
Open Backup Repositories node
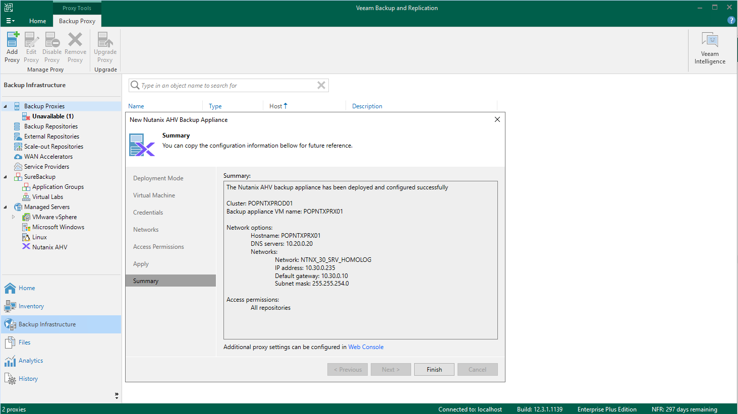click(x=51, y=126)
